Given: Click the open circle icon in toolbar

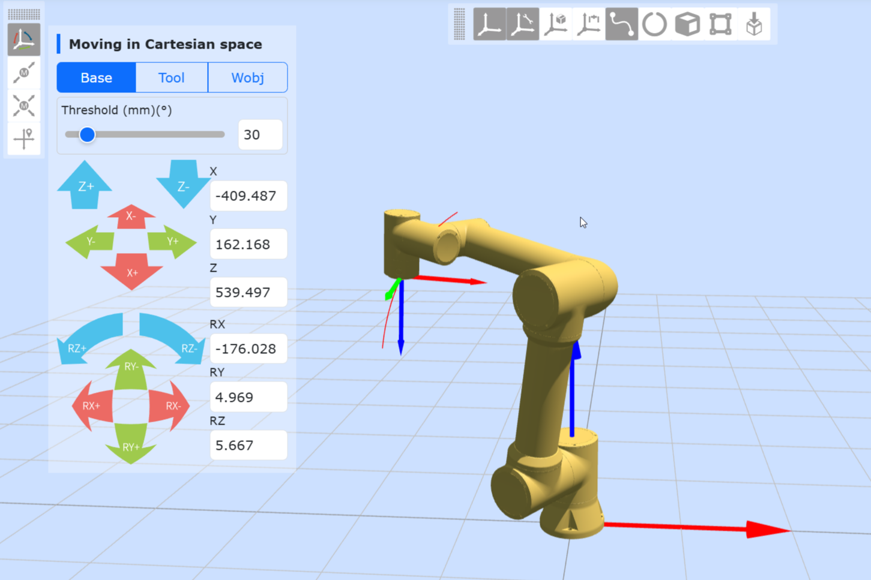Looking at the screenshot, I should point(654,25).
